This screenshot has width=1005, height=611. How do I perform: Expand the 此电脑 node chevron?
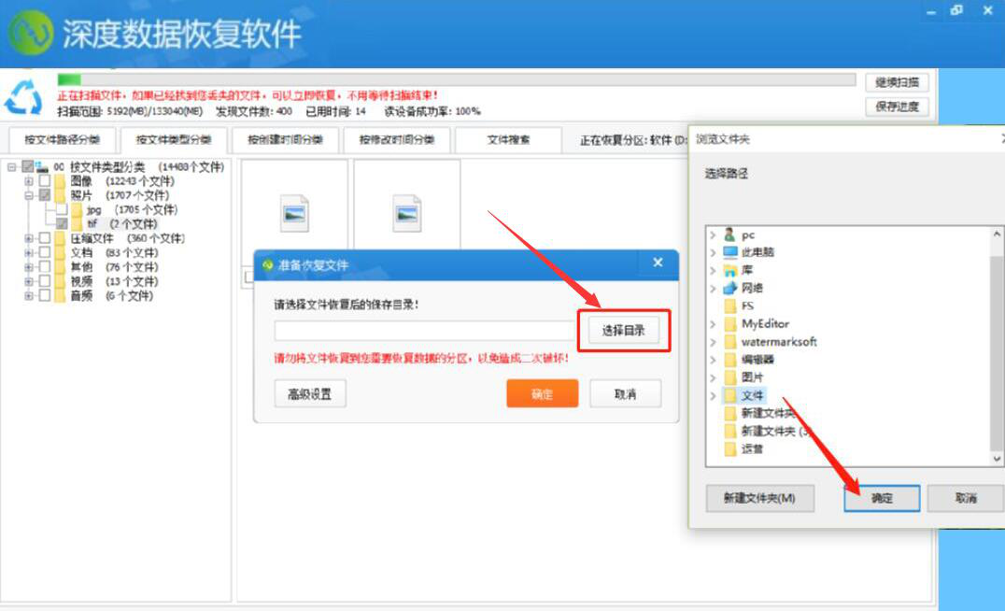tap(713, 252)
